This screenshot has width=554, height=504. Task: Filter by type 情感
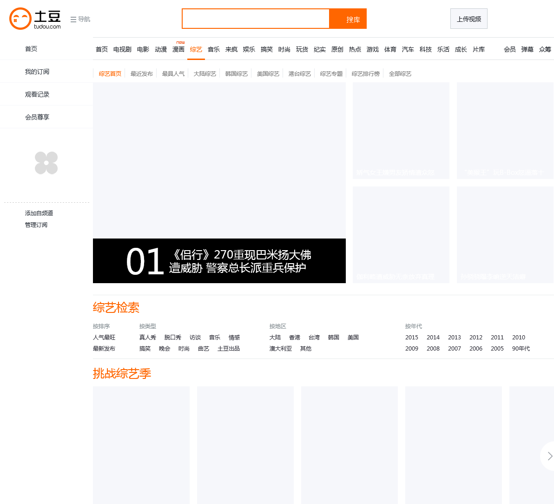[x=234, y=338]
